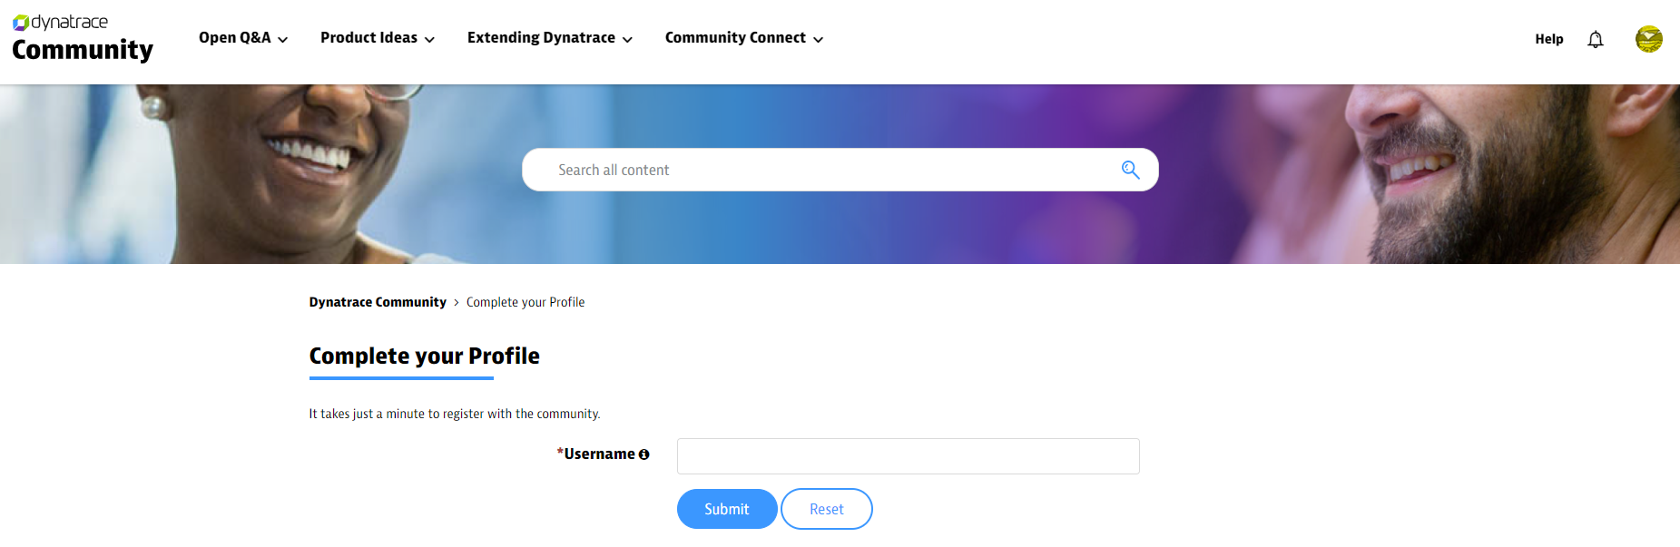The height and width of the screenshot is (547, 1680).
Task: Focus the Username text field
Action: (908, 456)
